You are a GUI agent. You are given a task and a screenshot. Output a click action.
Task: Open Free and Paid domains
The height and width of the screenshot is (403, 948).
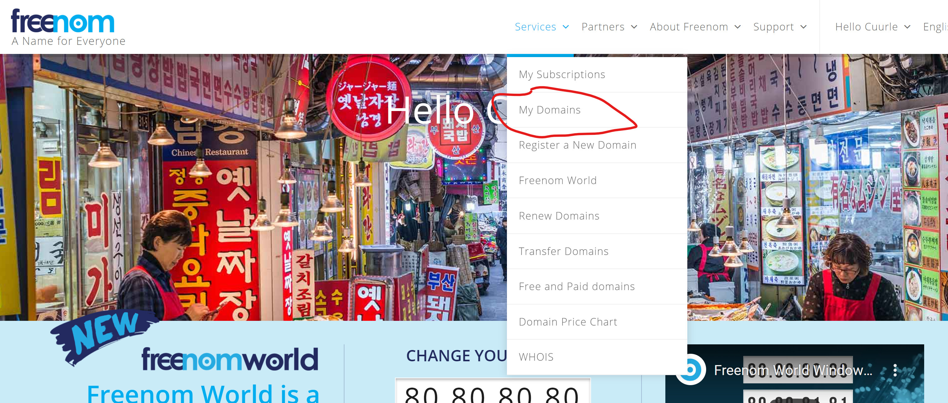point(597,287)
